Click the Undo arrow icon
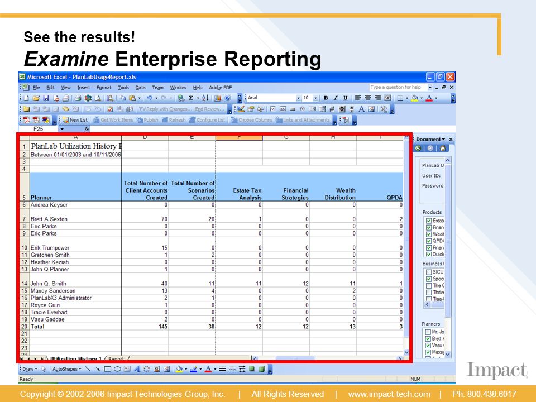This screenshot has width=536, height=402. pyautogui.click(x=149, y=98)
